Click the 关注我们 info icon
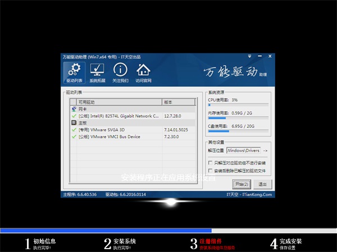The width and height of the screenshot is (337, 252). pos(120,70)
